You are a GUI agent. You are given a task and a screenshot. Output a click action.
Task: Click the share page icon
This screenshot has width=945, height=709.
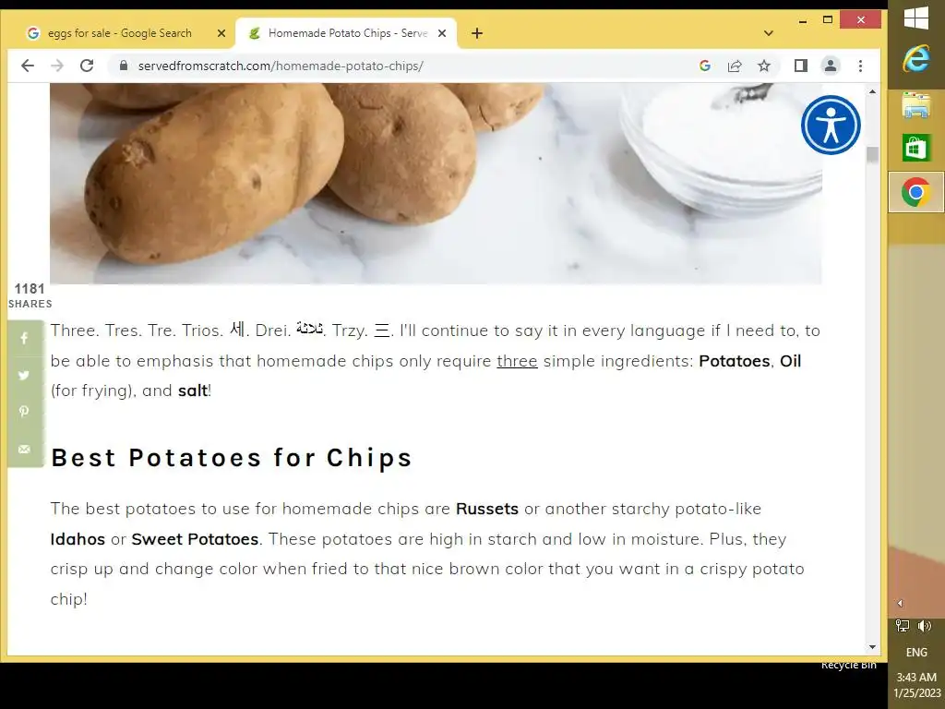[x=735, y=66]
